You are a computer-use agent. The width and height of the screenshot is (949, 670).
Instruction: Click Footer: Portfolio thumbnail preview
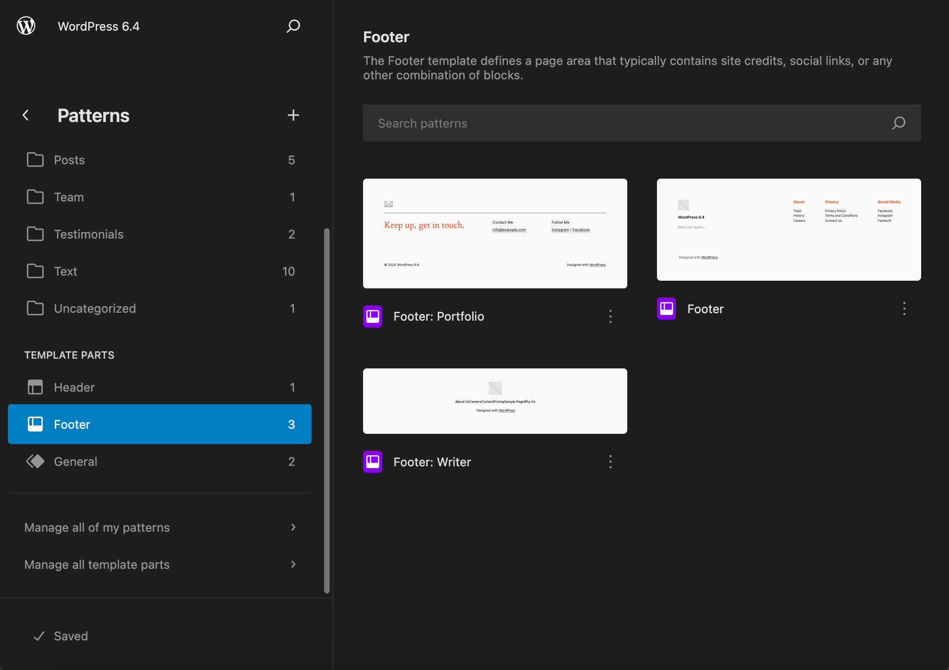click(x=495, y=233)
